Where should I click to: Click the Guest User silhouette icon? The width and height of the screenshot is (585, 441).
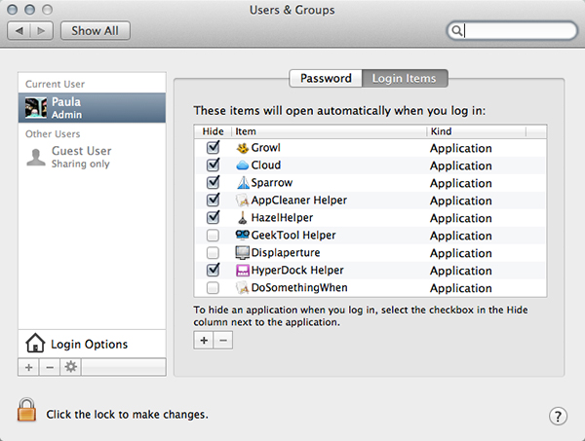36,157
